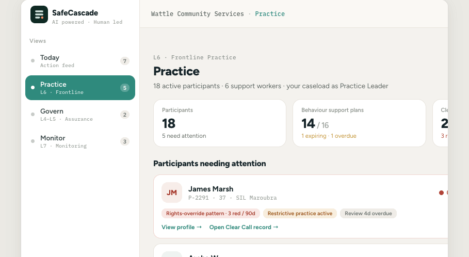The width and height of the screenshot is (469, 257).
Task: Click the Practice breadcrumb link
Action: (270, 14)
